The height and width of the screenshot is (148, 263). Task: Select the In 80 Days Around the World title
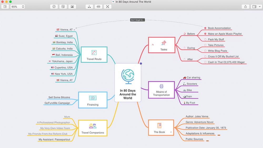128,94
